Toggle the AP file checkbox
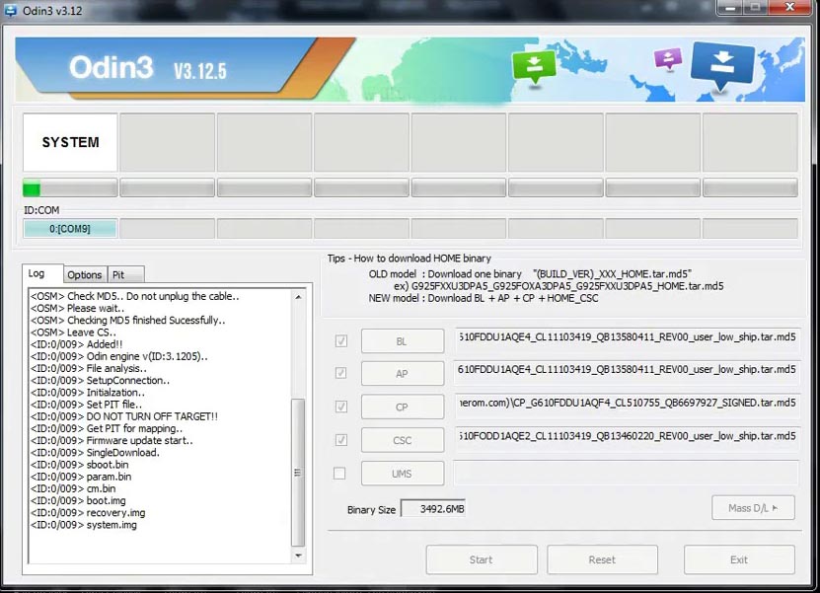 341,373
